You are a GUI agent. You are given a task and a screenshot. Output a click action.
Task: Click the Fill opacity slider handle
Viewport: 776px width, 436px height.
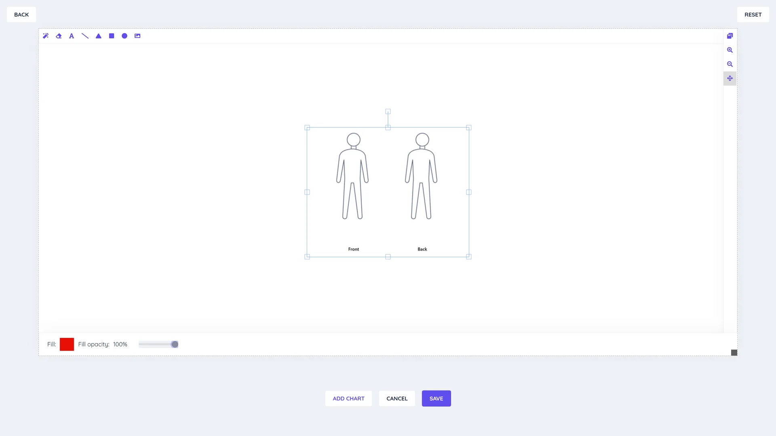click(x=175, y=344)
